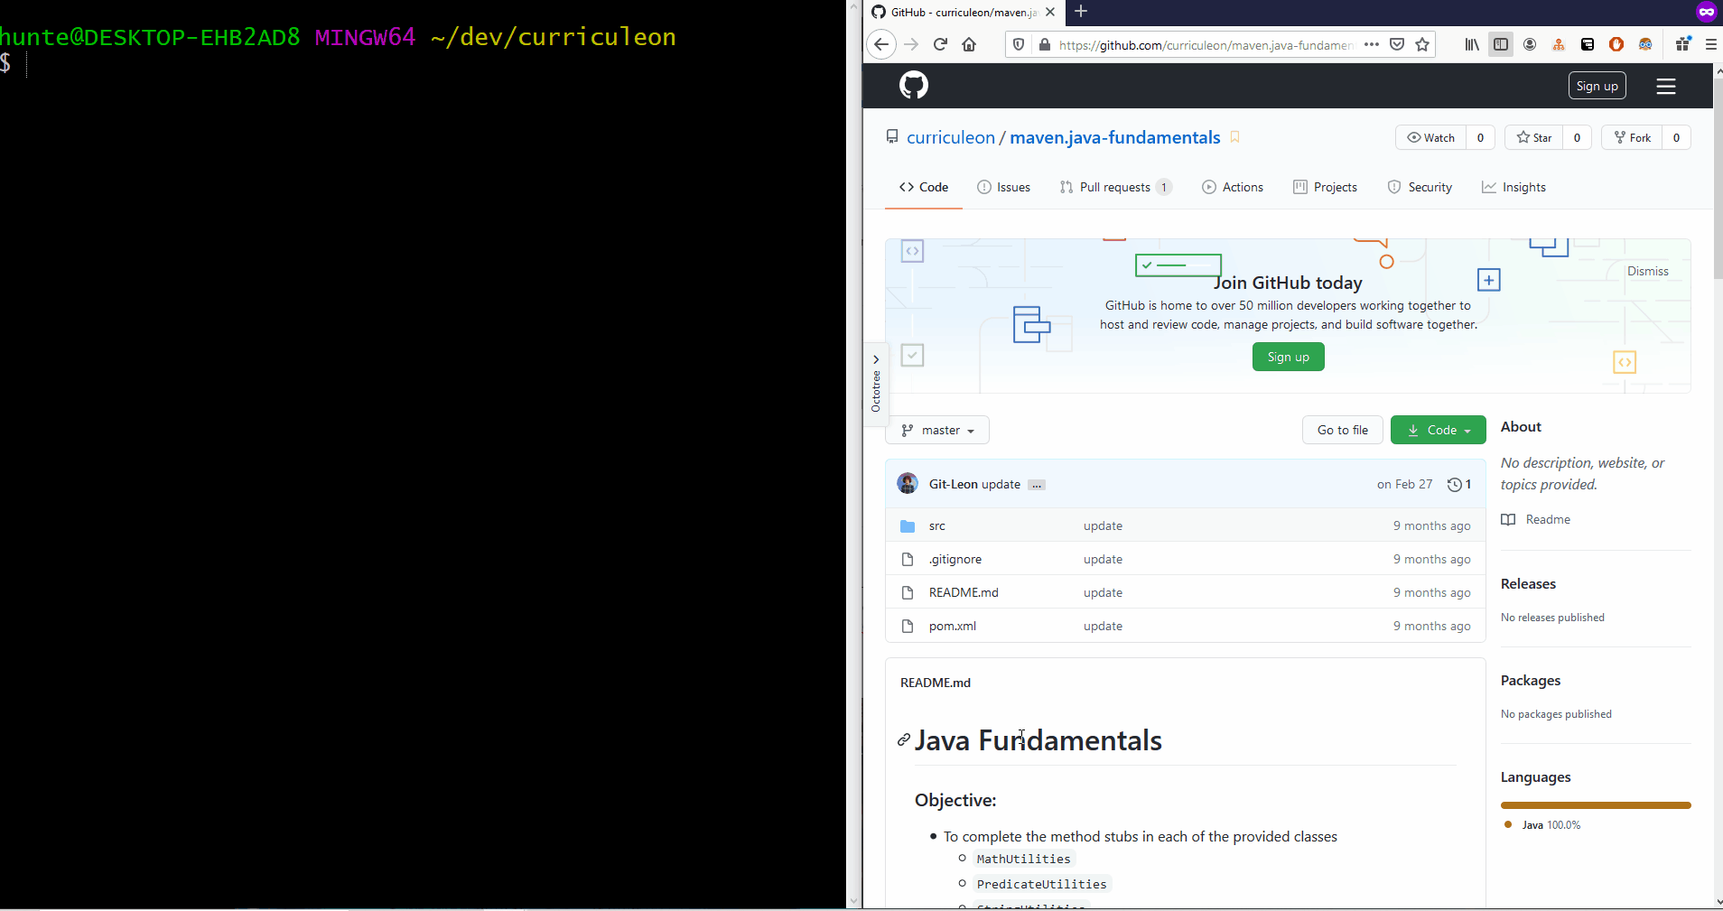Open Pull requests tab

click(1116, 187)
